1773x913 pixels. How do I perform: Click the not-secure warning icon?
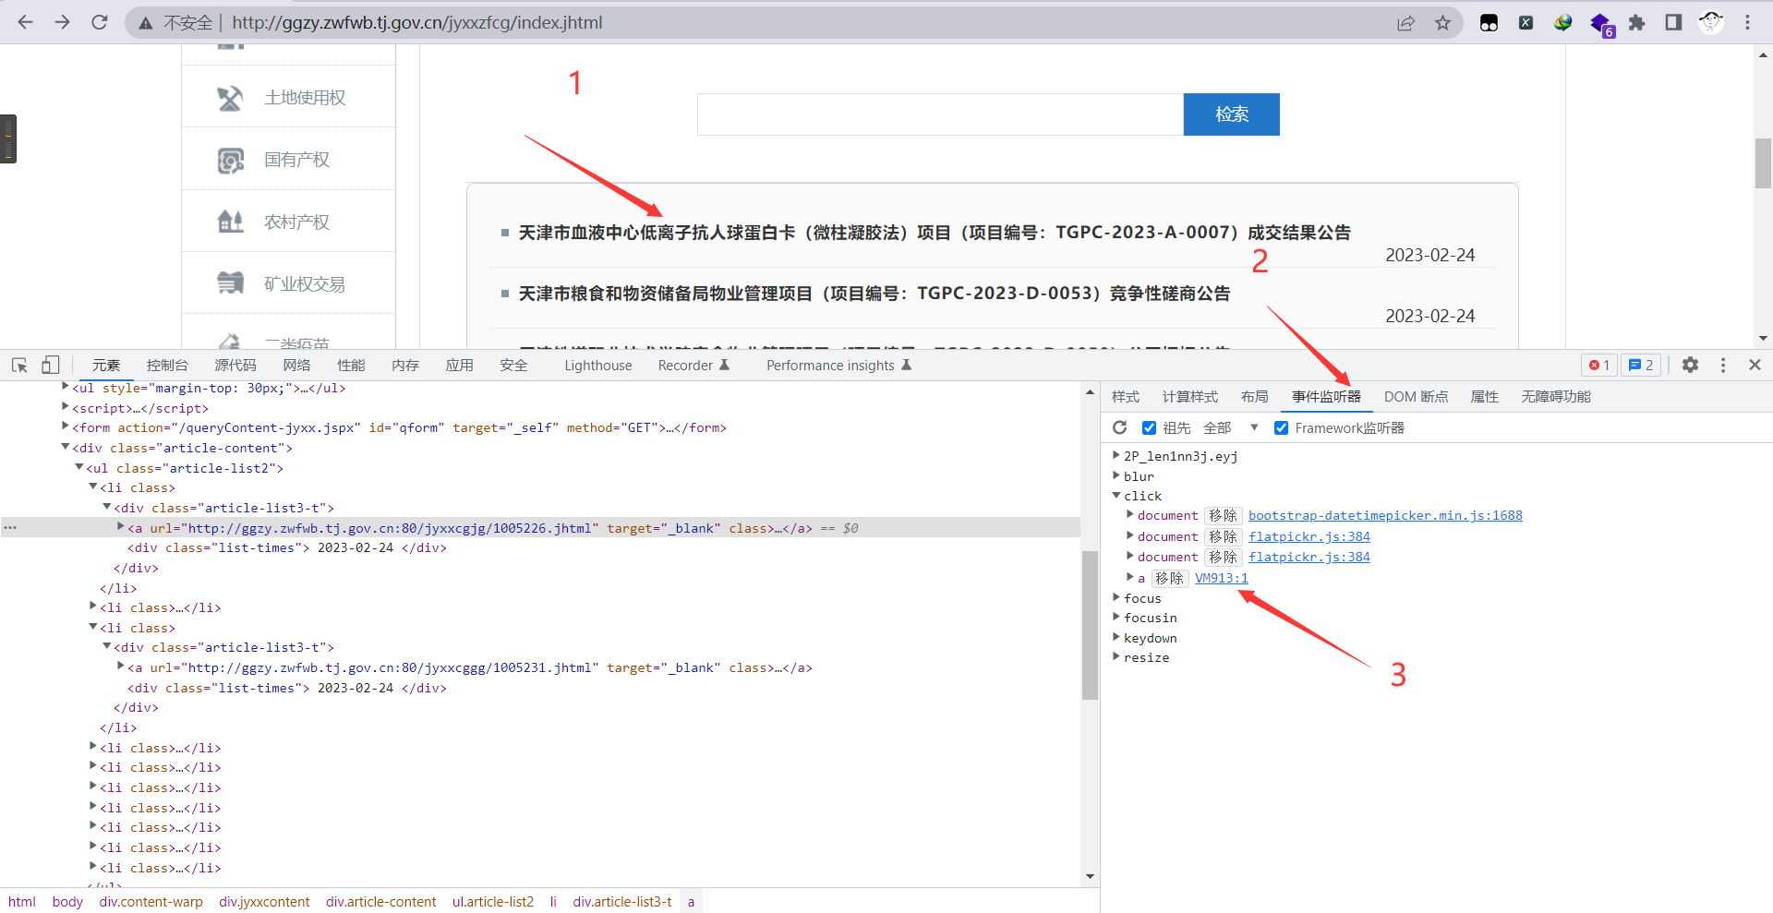pos(145,23)
